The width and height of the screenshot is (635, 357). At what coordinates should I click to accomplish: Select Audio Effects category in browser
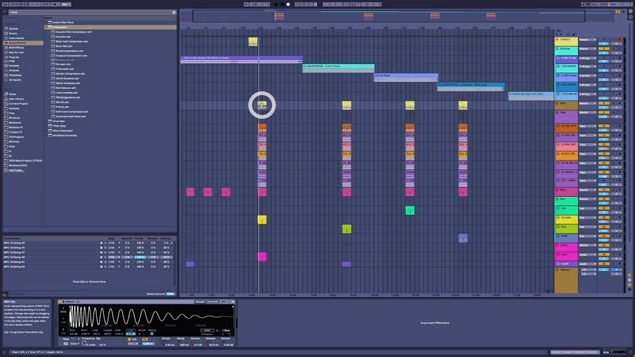point(23,43)
